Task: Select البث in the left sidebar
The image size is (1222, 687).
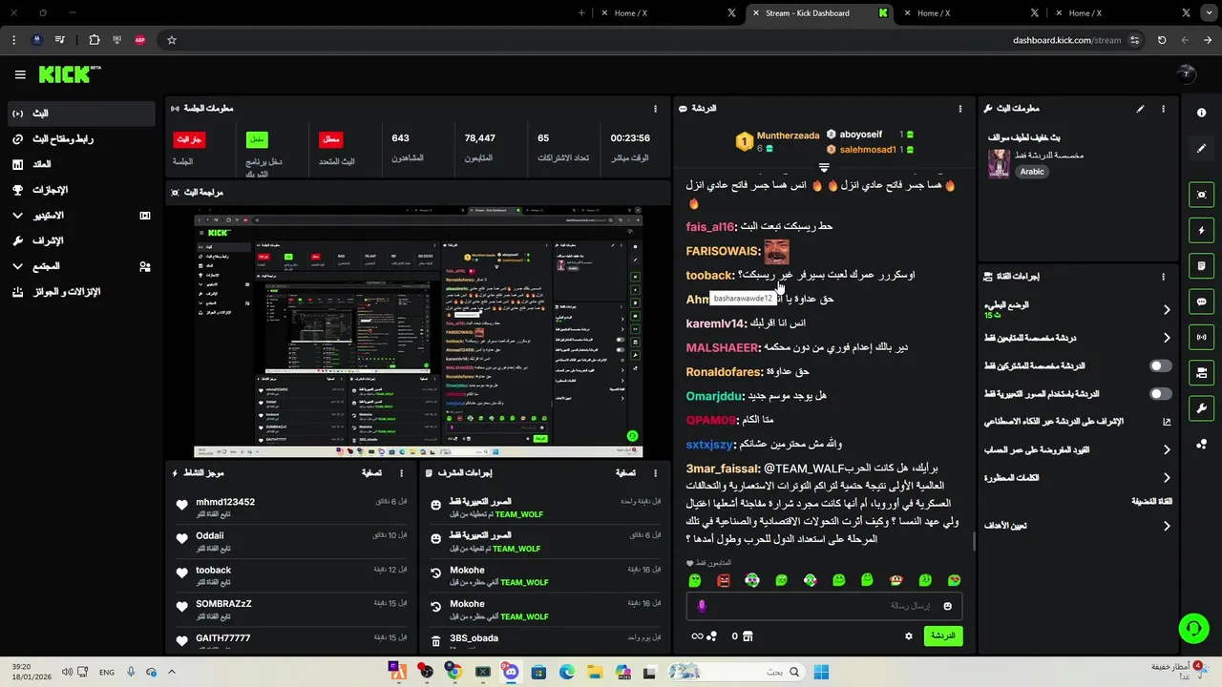Action: click(81, 114)
